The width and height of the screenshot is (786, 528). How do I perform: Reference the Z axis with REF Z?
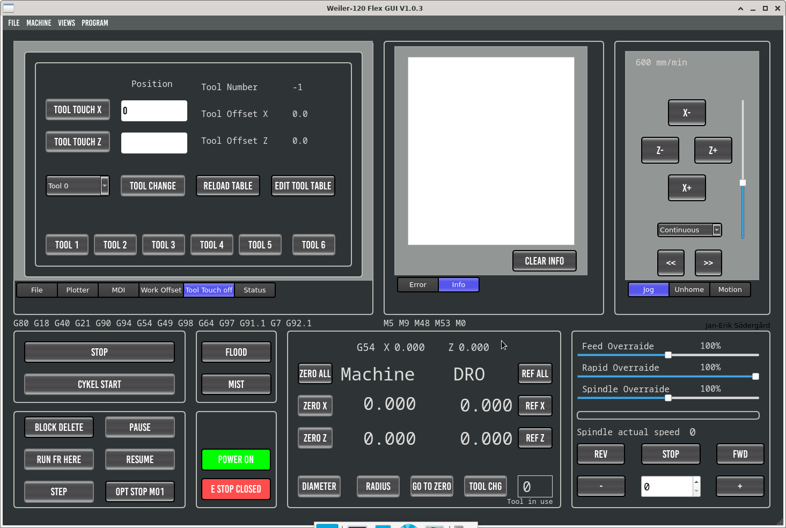click(x=535, y=438)
